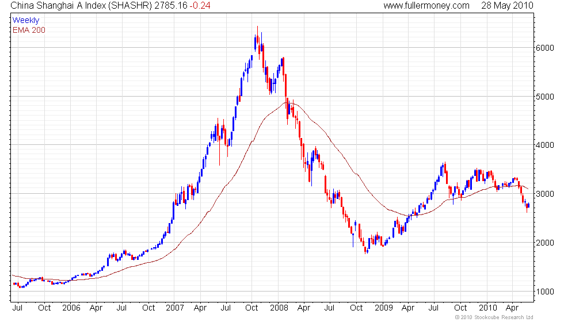Click the Stockcube Research Ltd copyright notice
The image size is (564, 322).
pyautogui.click(x=494, y=317)
